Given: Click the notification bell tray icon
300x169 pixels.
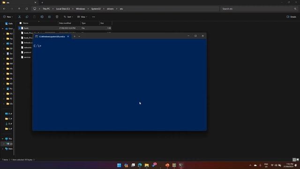Looking at the screenshot, I should (296, 165).
